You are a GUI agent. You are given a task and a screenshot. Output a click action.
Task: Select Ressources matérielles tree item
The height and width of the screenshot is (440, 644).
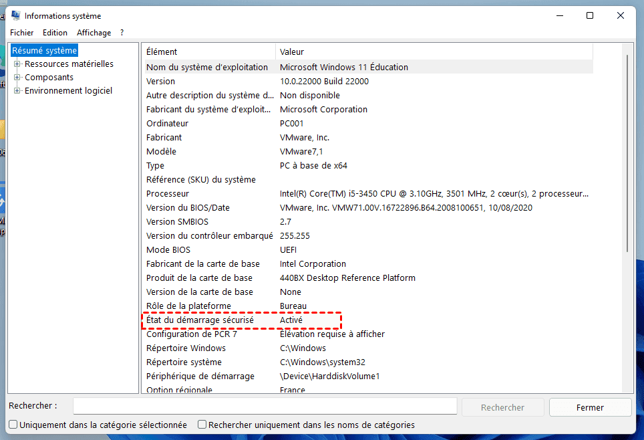pyautogui.click(x=69, y=64)
